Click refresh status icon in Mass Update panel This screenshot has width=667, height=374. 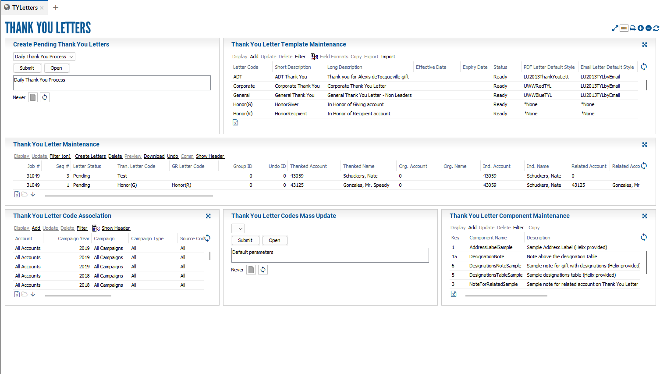[263, 270]
